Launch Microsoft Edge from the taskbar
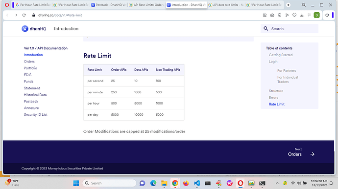The width and height of the screenshot is (338, 189). click(153, 183)
